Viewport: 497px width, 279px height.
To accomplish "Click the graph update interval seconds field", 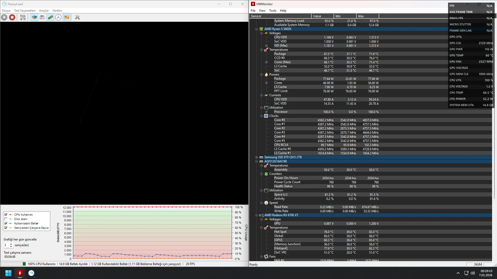I will click(x=6, y=245).
